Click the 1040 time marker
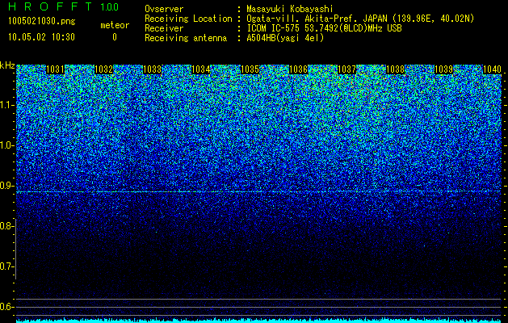The width and height of the screenshot is (508, 323). pyautogui.click(x=492, y=69)
